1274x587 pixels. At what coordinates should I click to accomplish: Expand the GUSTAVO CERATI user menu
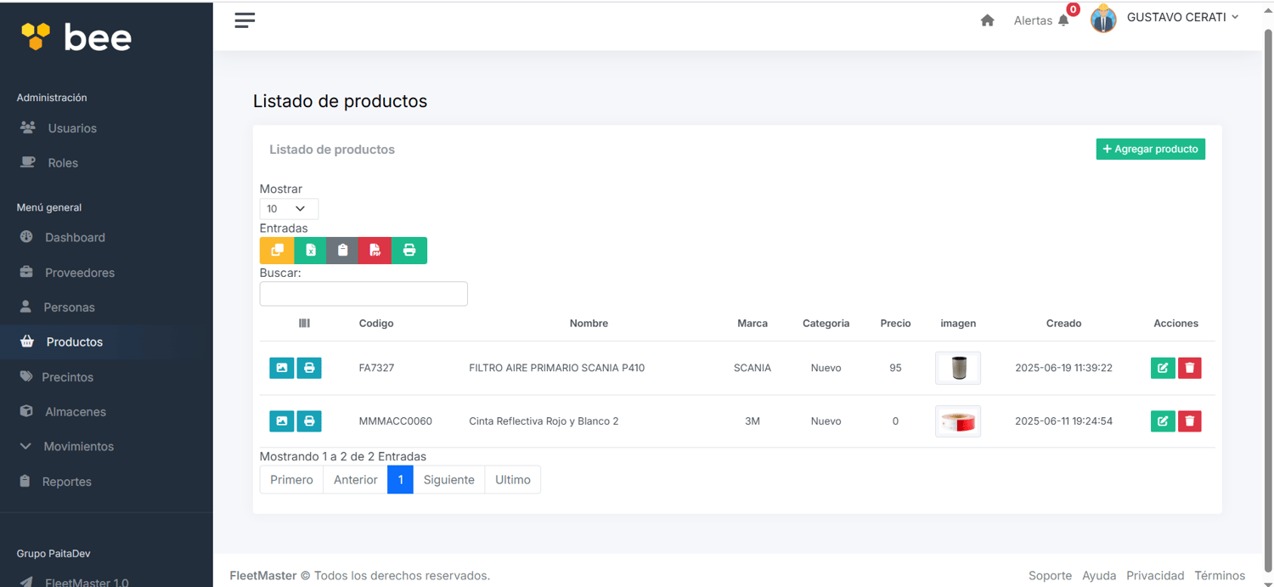[x=1181, y=17]
